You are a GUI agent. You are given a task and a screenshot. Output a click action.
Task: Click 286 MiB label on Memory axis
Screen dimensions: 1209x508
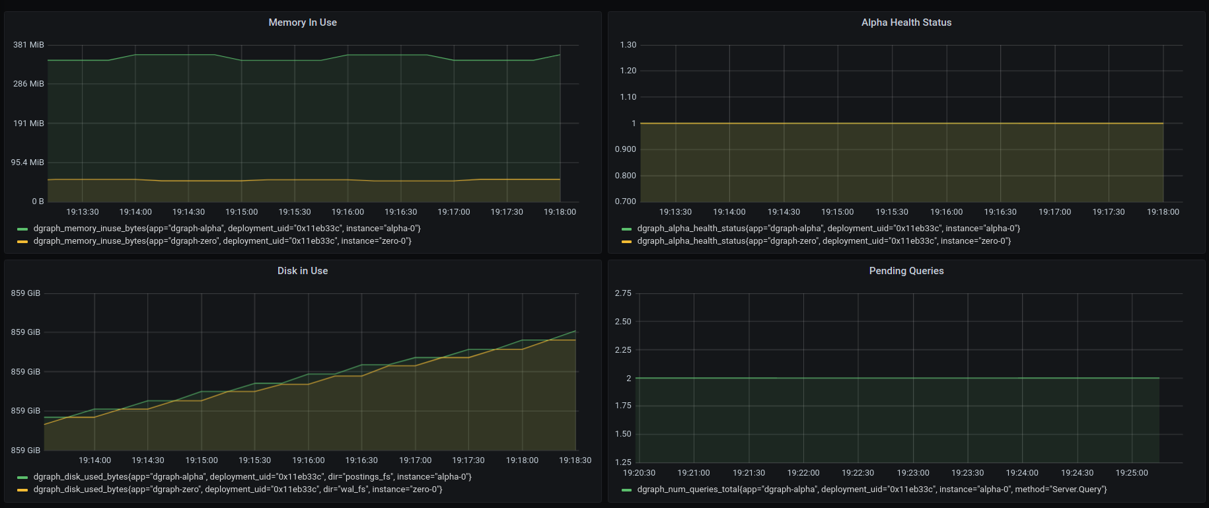[28, 84]
